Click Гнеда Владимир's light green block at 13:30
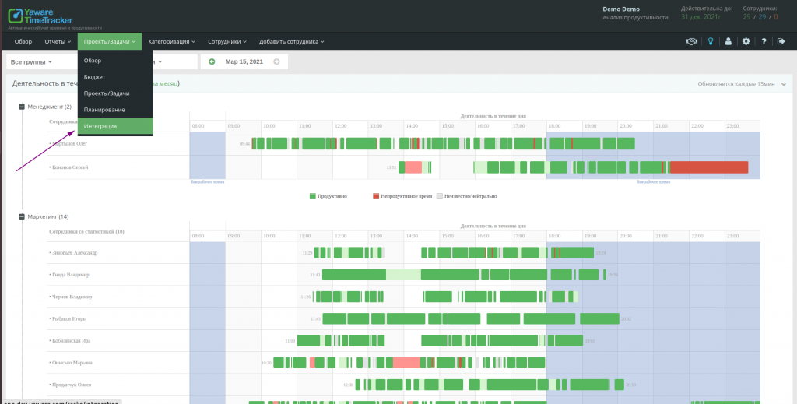The image size is (797, 404). tap(404, 275)
